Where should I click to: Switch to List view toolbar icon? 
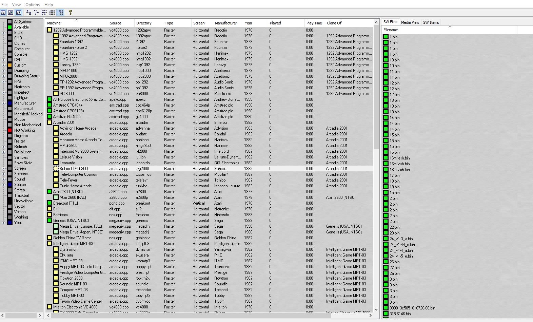pos(44,13)
